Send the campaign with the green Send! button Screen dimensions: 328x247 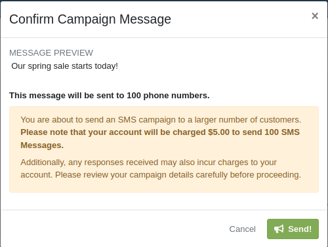tap(293, 229)
